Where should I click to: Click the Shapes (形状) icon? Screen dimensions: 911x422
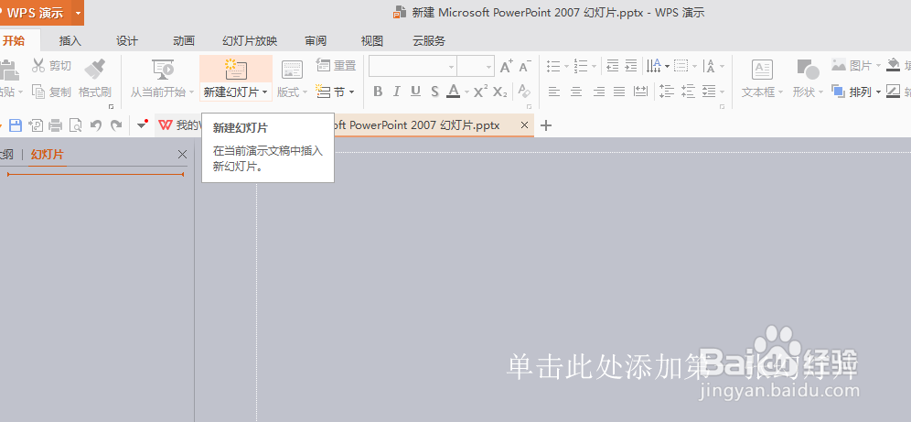click(x=808, y=70)
